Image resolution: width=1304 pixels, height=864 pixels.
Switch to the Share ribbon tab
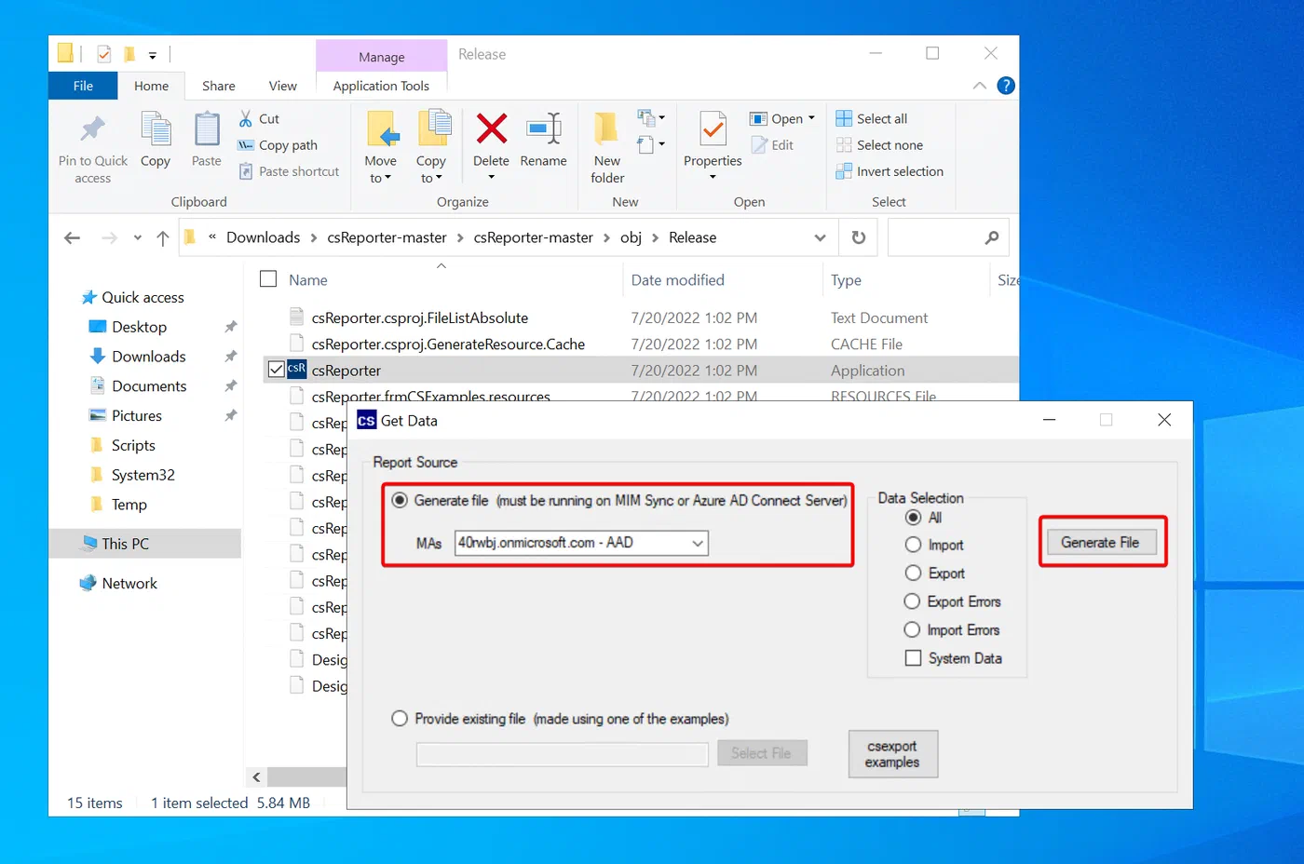pyautogui.click(x=219, y=86)
